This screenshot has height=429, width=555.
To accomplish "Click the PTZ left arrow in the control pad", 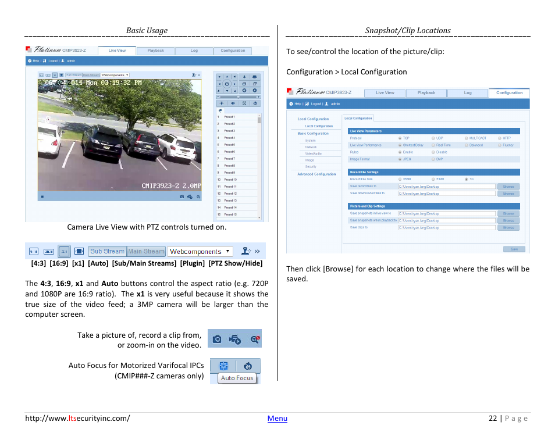I will coord(219,84).
